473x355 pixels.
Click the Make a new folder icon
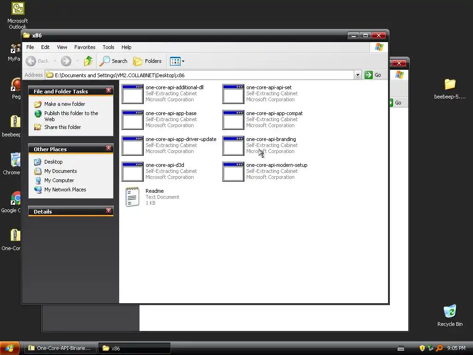38,104
